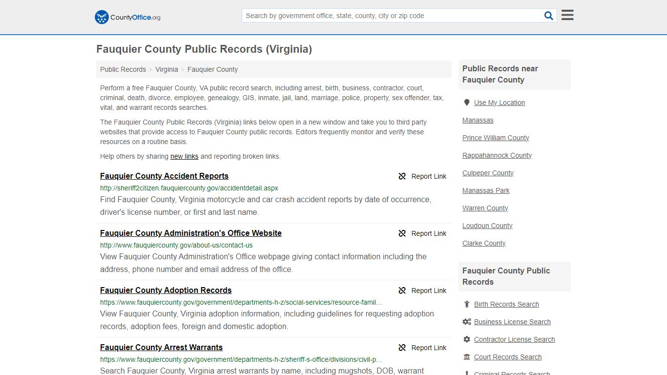Screen dimensions: 667x375
Task: Report Link for Accident Reports
Action: pyautogui.click(x=429, y=176)
